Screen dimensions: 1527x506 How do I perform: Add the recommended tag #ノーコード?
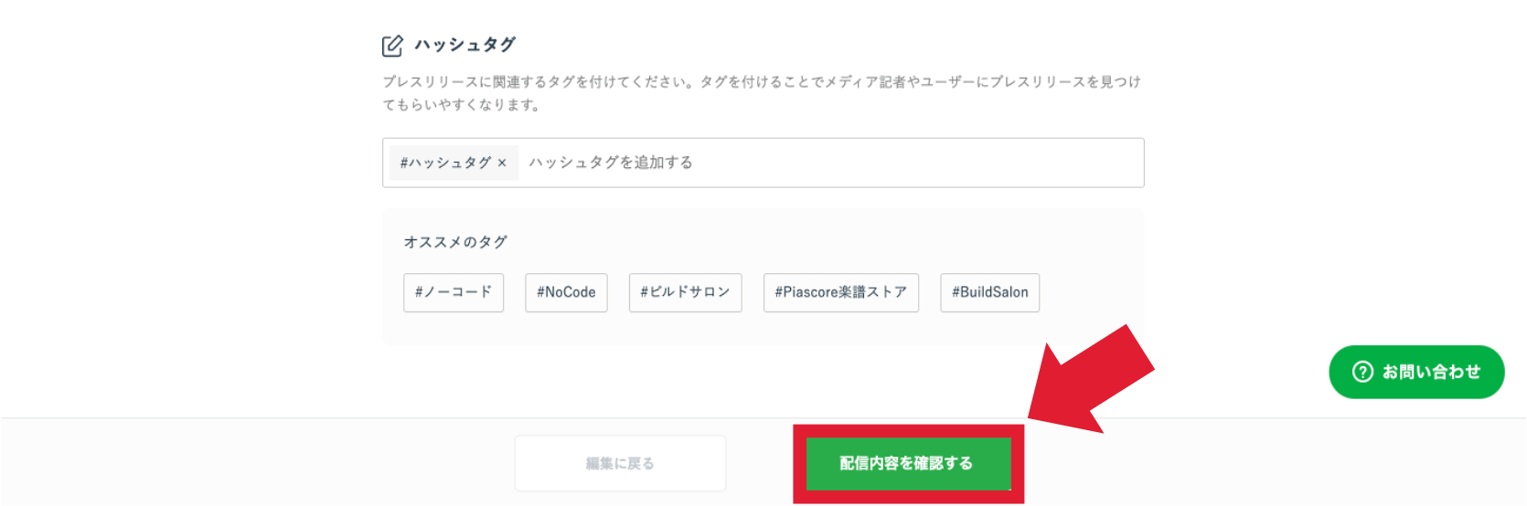pyautogui.click(x=454, y=292)
